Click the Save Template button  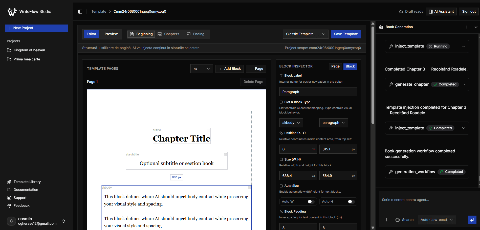(346, 34)
